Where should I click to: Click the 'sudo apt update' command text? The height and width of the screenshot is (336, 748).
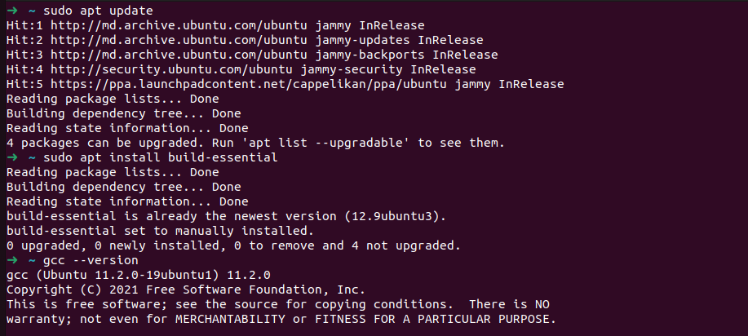coord(98,11)
